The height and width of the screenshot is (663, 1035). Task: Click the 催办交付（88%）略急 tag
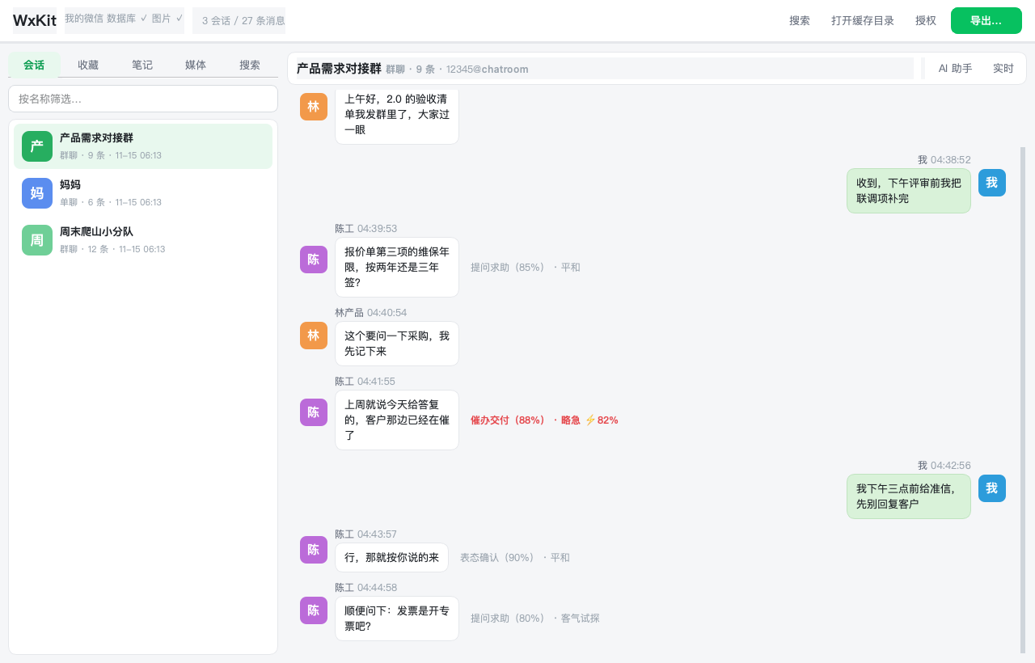coord(544,420)
